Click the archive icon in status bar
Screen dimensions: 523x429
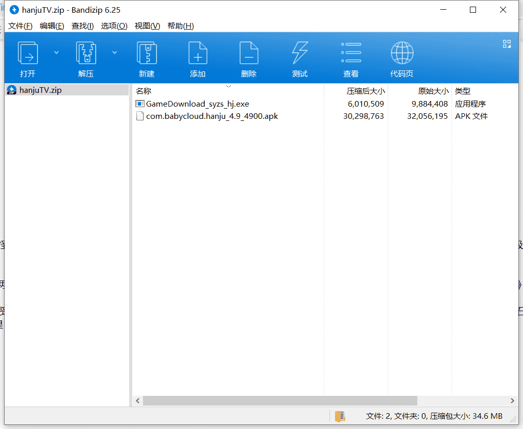tap(340, 416)
